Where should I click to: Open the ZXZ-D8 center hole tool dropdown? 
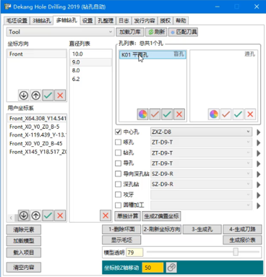pyautogui.click(x=201, y=132)
